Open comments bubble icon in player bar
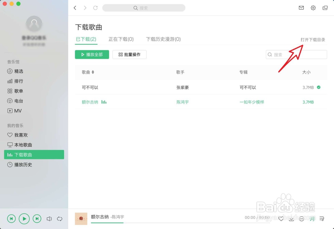This screenshot has width=334, height=229. [302, 219]
